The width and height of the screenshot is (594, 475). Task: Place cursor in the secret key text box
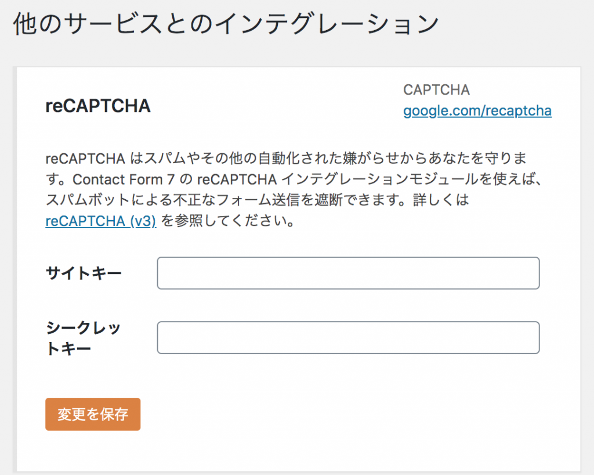(348, 338)
